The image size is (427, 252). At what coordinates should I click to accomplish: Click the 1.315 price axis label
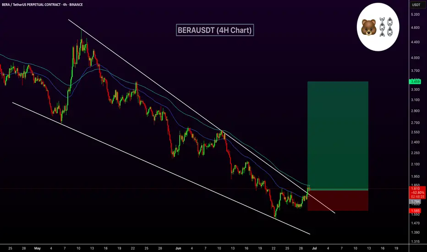coord(415,241)
